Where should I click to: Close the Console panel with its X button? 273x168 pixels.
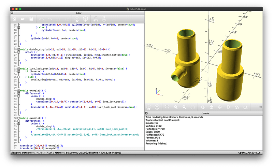(x=146, y=113)
